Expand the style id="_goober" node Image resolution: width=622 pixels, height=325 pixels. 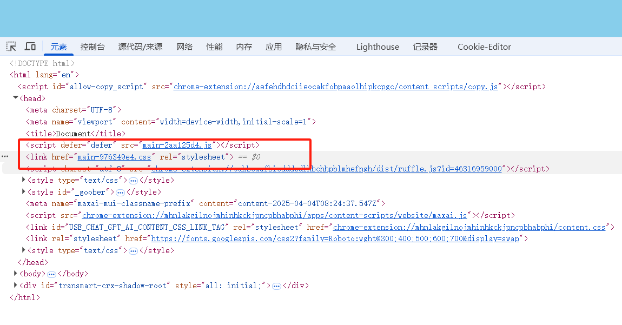23,191
